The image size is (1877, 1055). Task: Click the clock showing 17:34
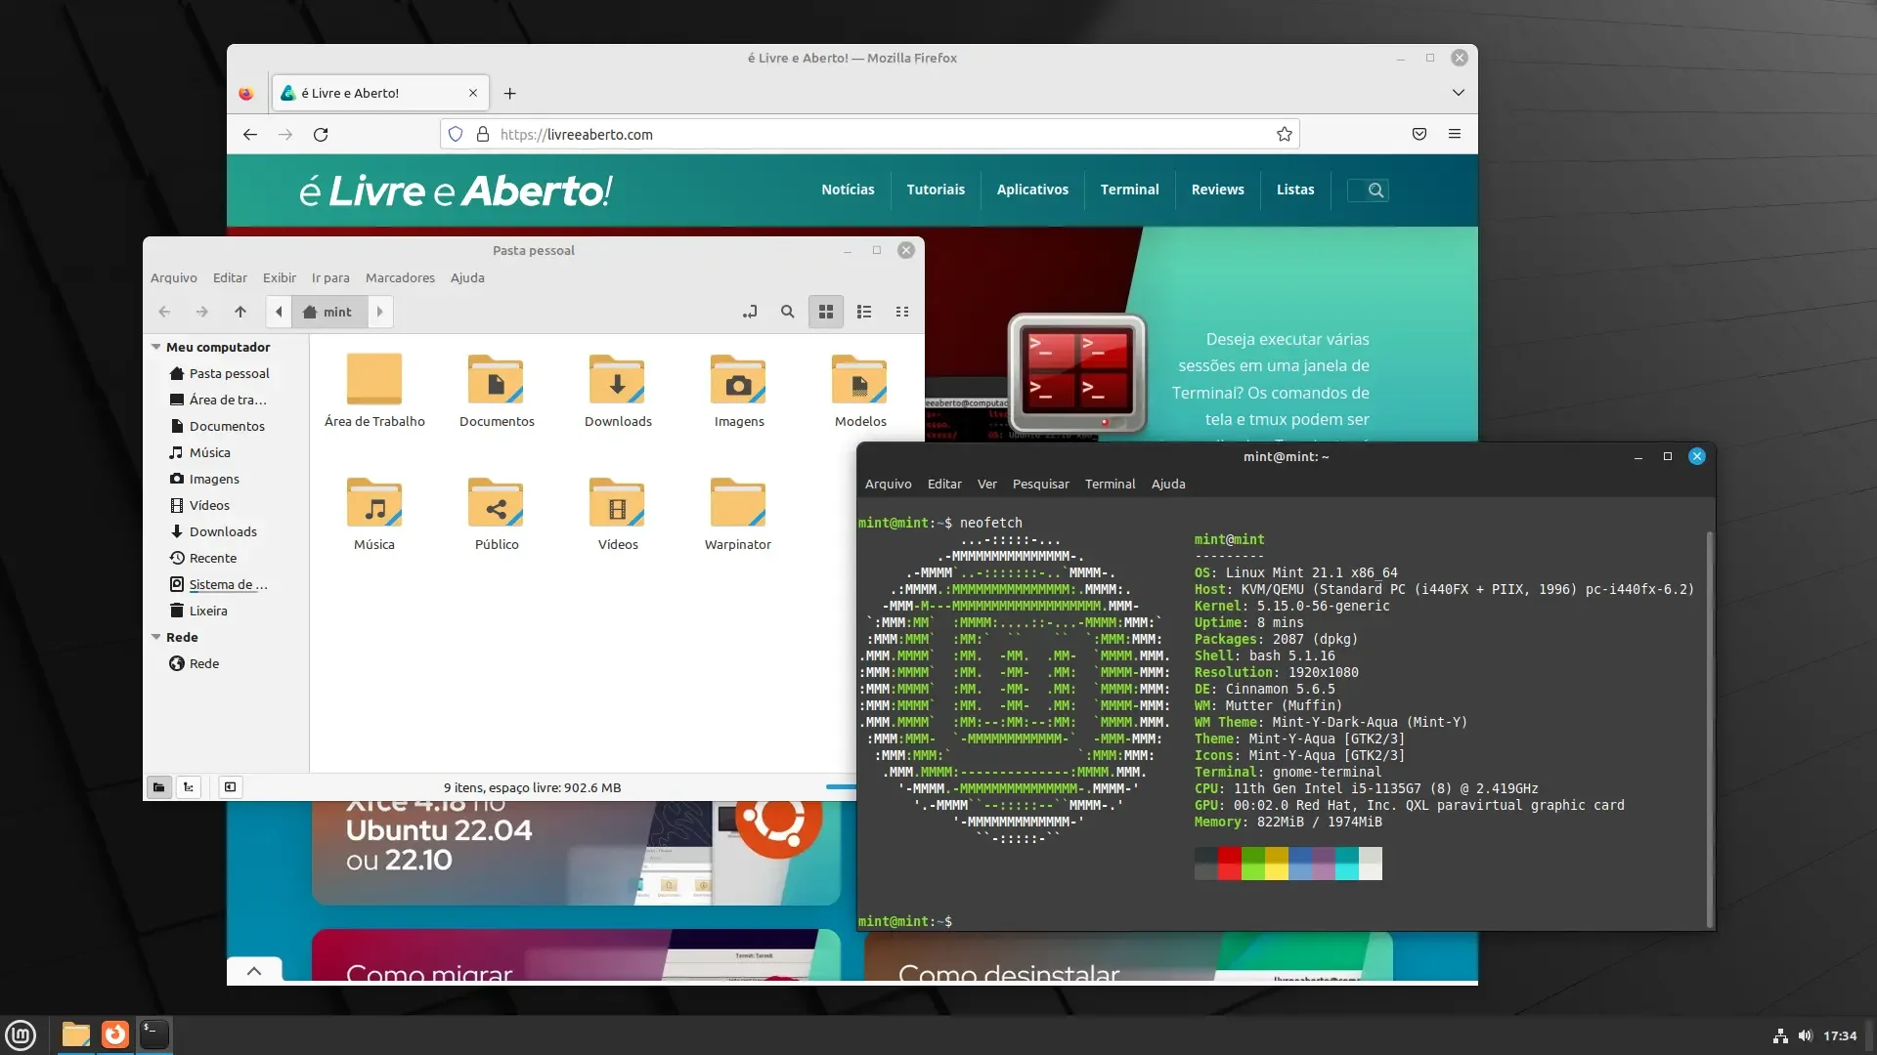pos(1839,1035)
